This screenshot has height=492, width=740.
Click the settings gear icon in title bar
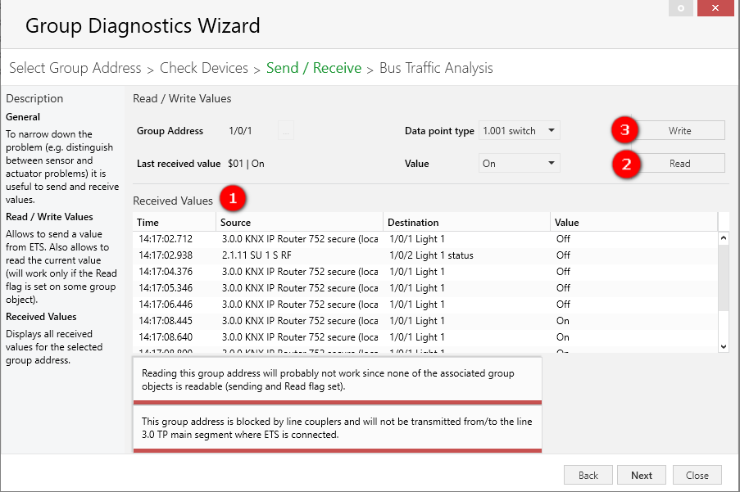point(681,8)
